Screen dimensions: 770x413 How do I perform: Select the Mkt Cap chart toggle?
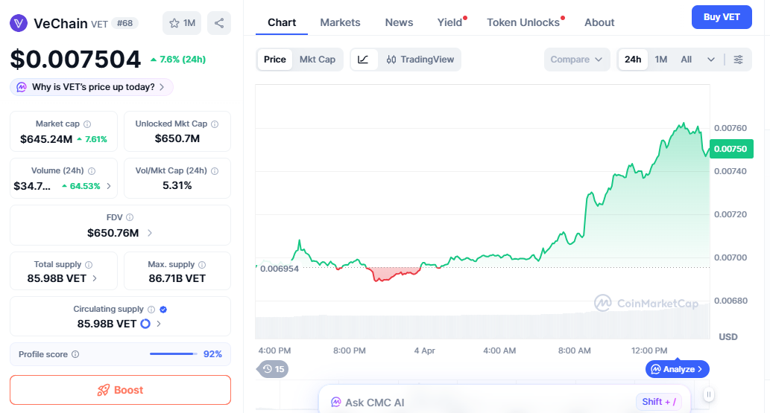click(x=318, y=60)
